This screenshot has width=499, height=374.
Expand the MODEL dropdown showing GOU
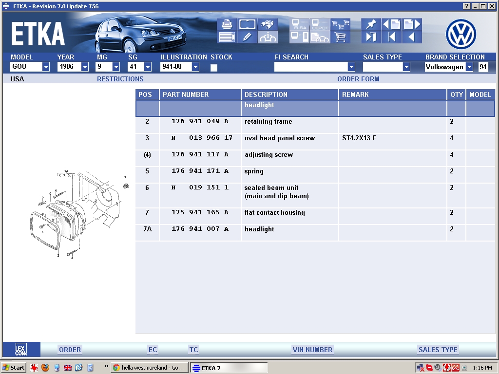click(46, 67)
